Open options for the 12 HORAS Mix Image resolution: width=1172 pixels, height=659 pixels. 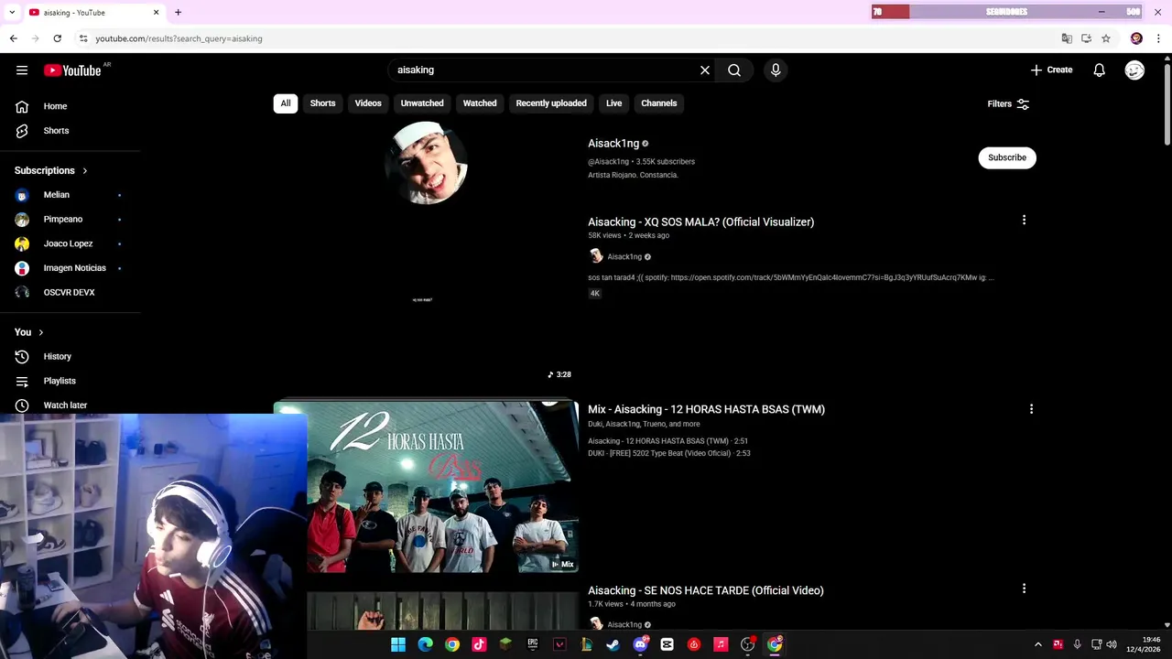pyautogui.click(x=1031, y=409)
